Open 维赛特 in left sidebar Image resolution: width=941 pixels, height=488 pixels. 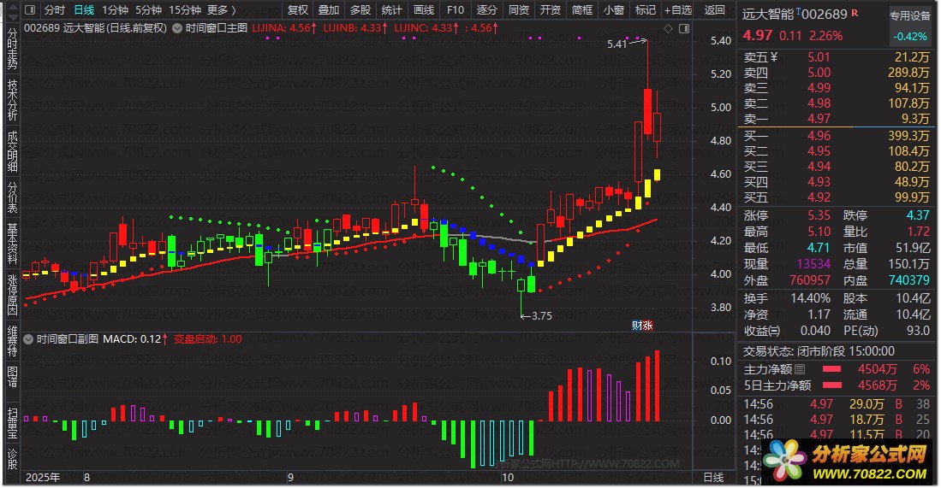coord(12,341)
